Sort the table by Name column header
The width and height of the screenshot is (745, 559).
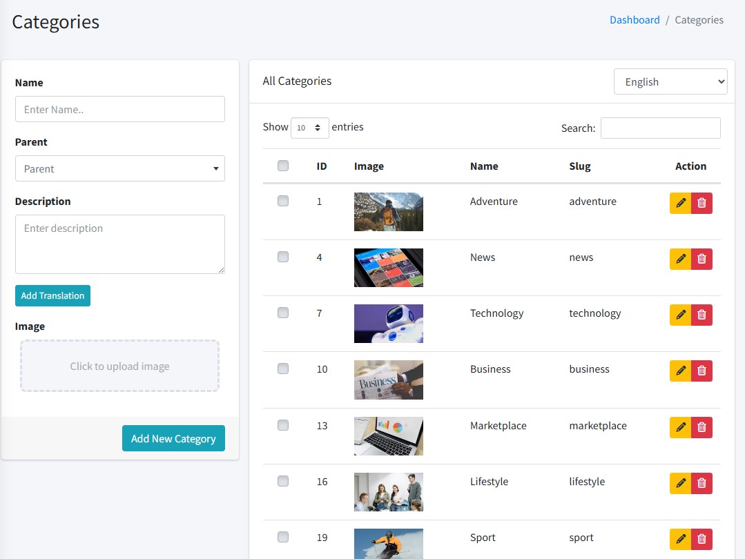click(484, 166)
